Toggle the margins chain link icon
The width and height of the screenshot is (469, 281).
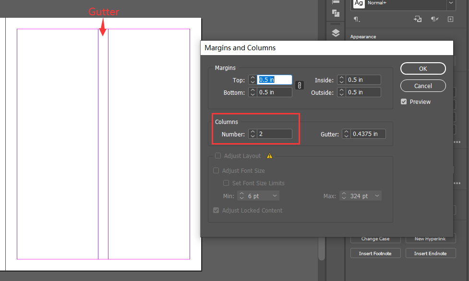coord(299,85)
